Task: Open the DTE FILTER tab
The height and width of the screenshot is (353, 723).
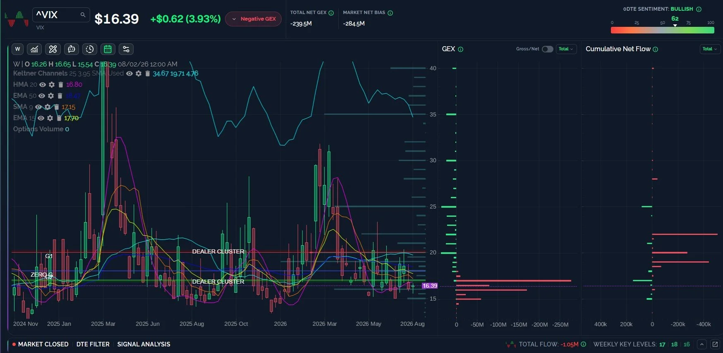Action: pos(93,344)
